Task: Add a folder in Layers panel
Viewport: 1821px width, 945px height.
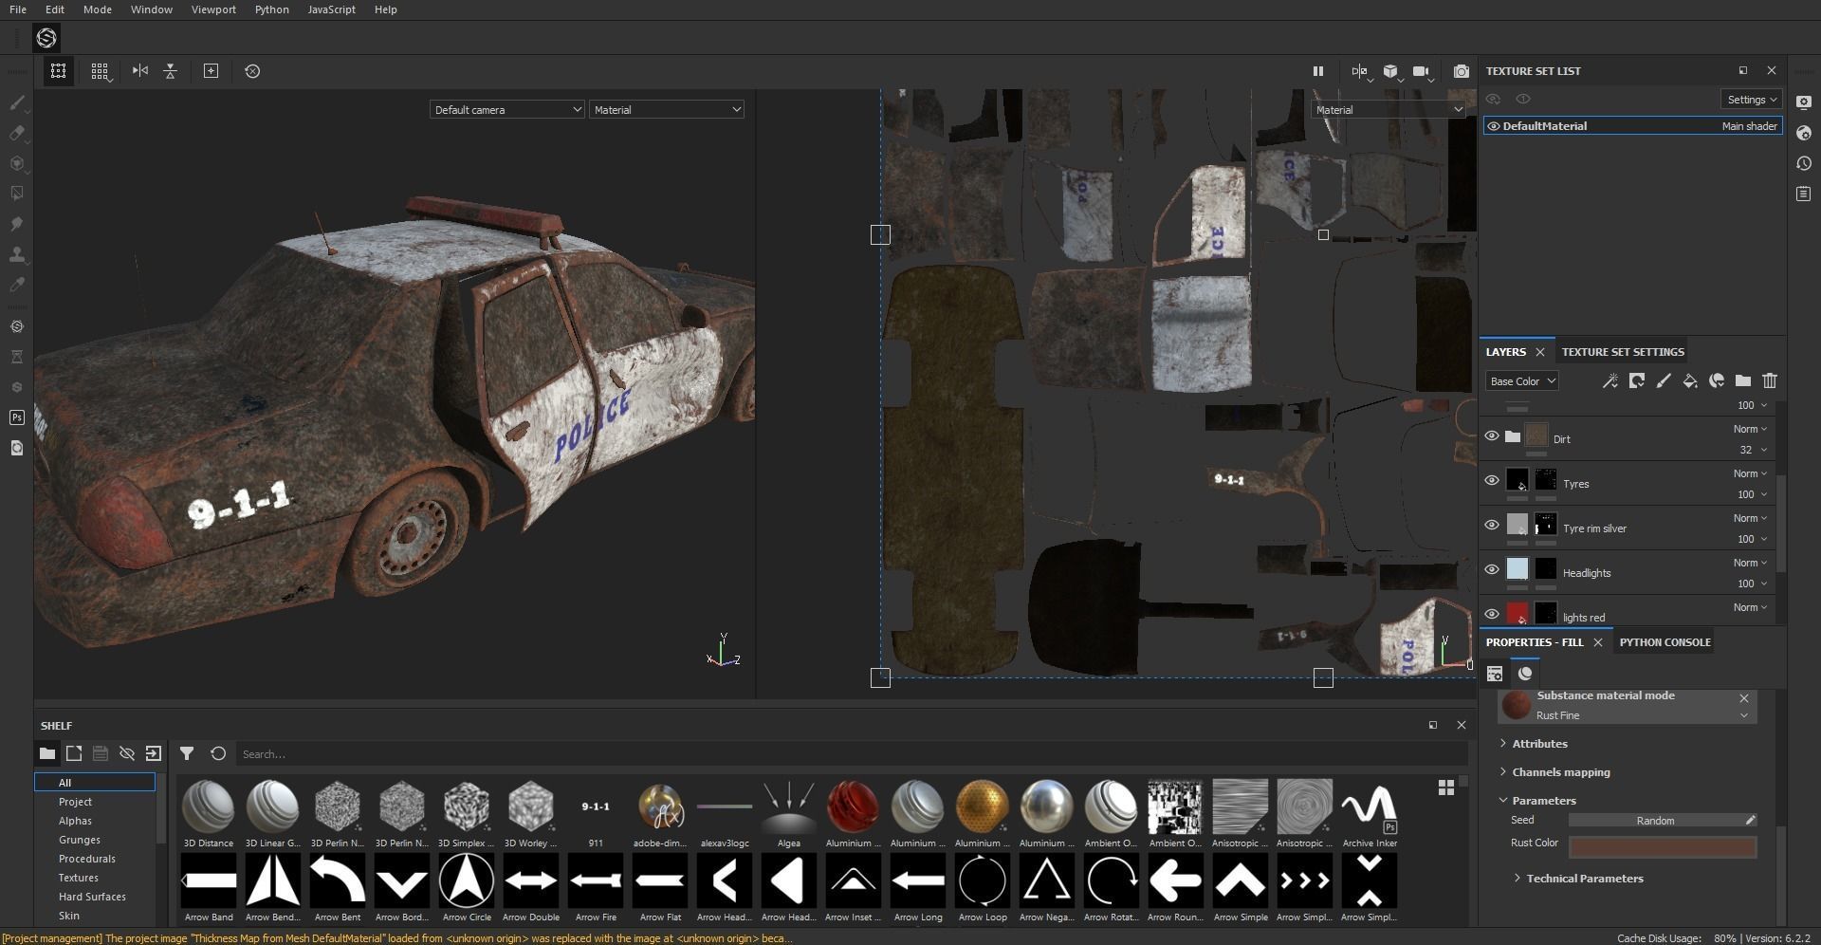Action: (x=1743, y=381)
